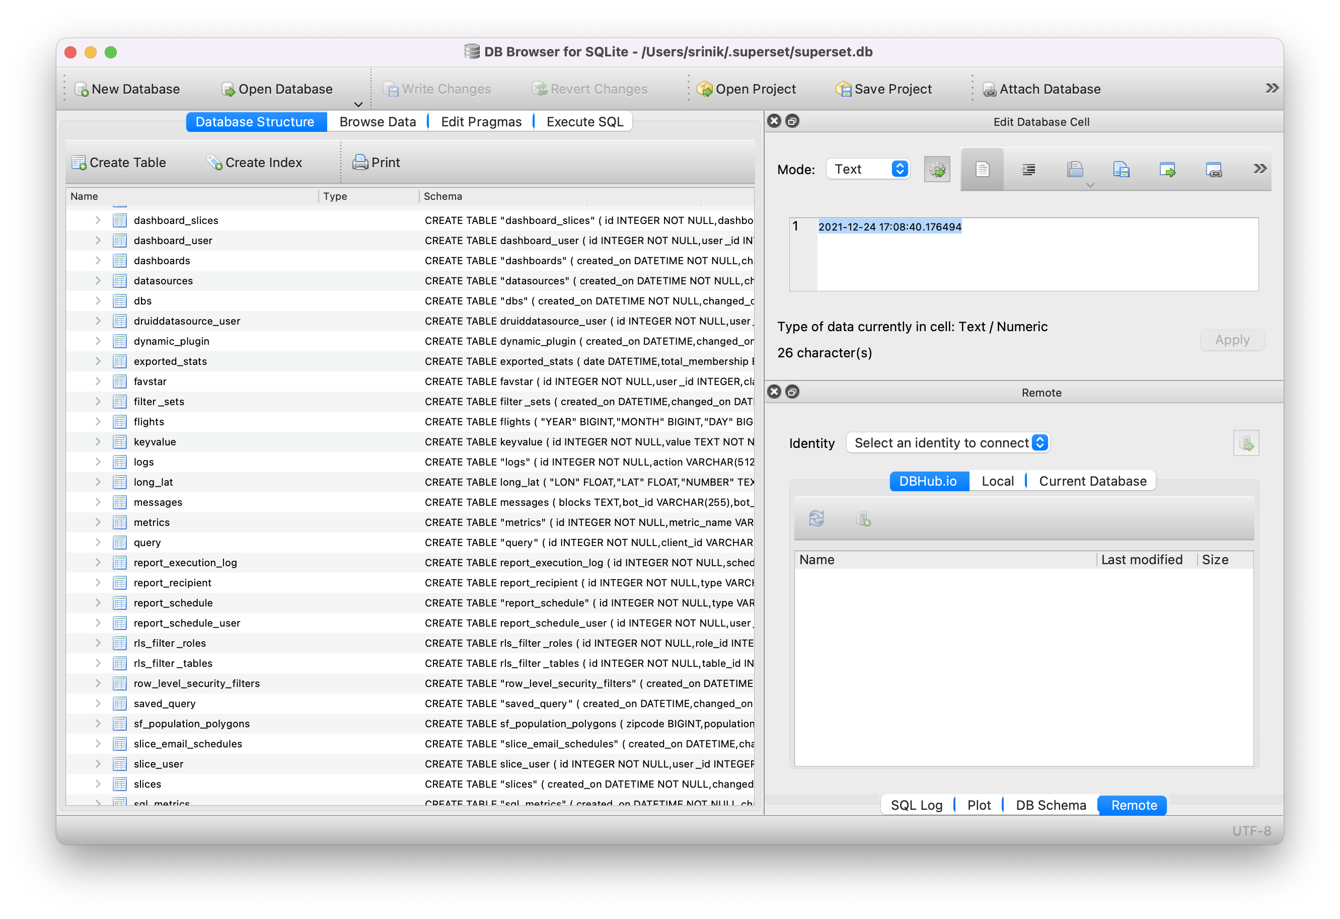Click inside the cell text editor
The height and width of the screenshot is (919, 1340).
pyautogui.click(x=1037, y=254)
